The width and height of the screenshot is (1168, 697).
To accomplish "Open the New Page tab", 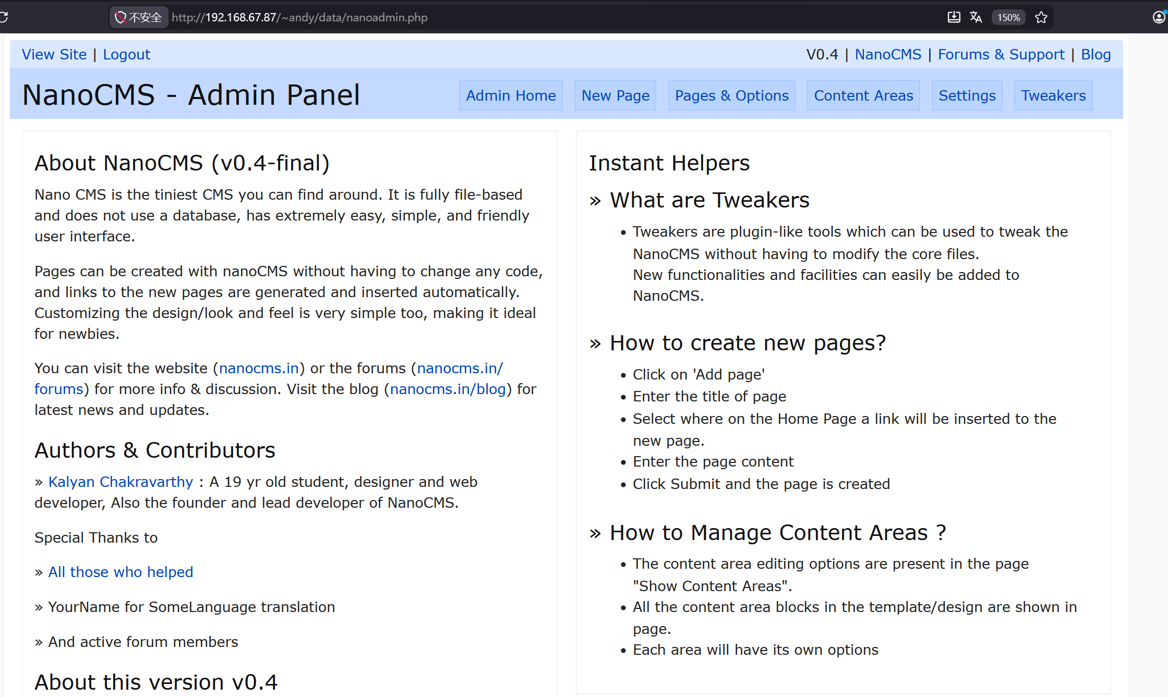I will click(x=615, y=95).
